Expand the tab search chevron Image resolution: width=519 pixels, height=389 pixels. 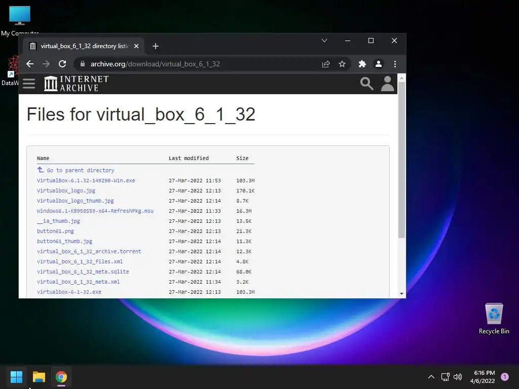[x=324, y=41]
